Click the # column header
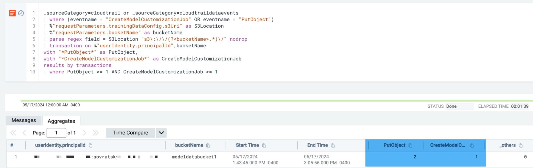Image resolution: width=533 pixels, height=168 pixels. (x=12, y=145)
